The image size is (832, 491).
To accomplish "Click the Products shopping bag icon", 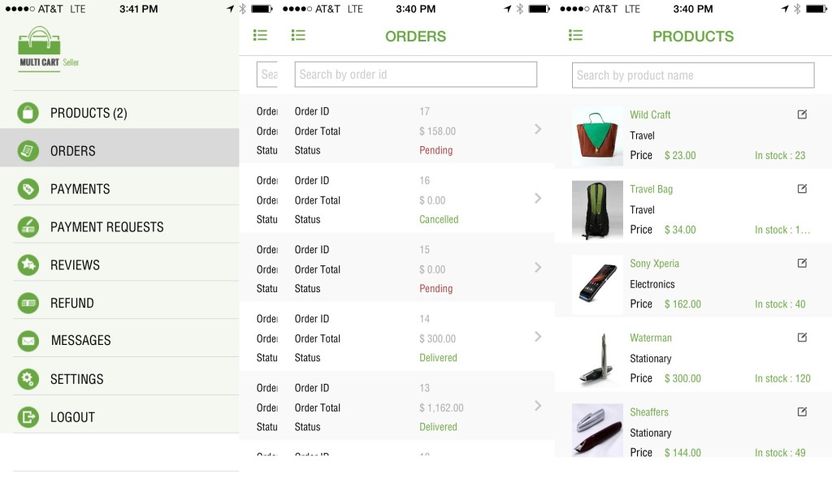I will coord(28,113).
